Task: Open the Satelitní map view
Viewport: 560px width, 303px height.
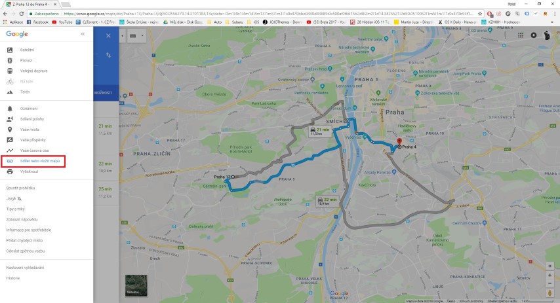Action: point(27,50)
